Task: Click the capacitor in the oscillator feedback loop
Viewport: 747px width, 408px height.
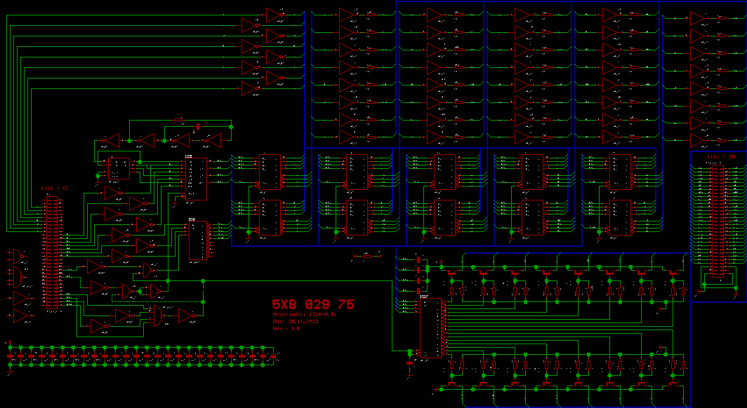Action: 198,126
